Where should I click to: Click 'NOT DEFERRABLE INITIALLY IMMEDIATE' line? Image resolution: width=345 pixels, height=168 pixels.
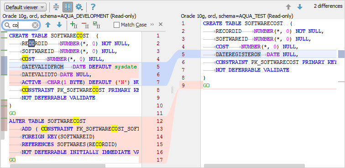tap(80, 152)
